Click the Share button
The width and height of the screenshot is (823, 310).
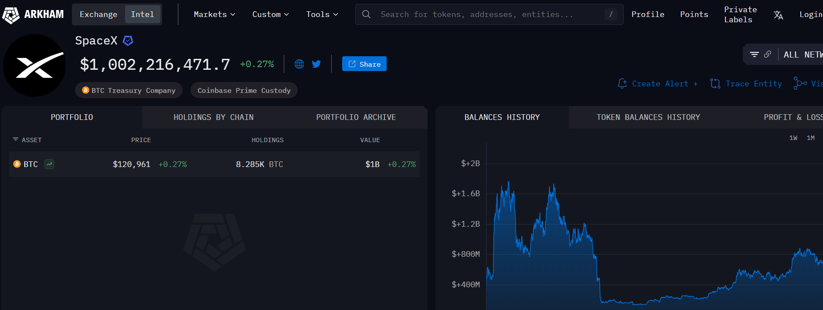(x=364, y=64)
